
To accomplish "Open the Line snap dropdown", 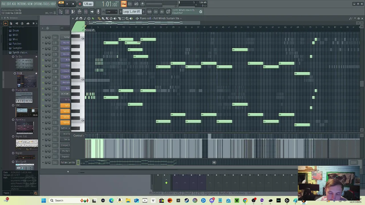I will (111, 12).
